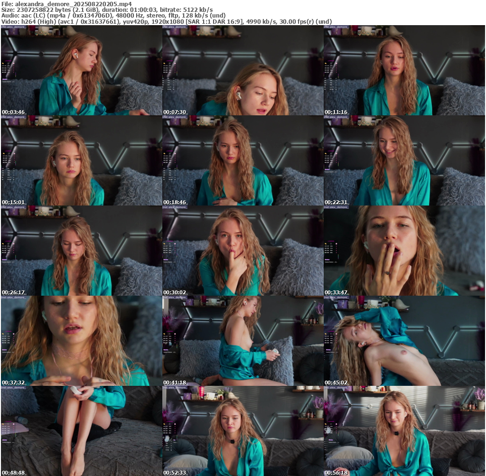Open the thumbnail marked 00:11:16
This screenshot has width=486, height=476.
[404, 70]
